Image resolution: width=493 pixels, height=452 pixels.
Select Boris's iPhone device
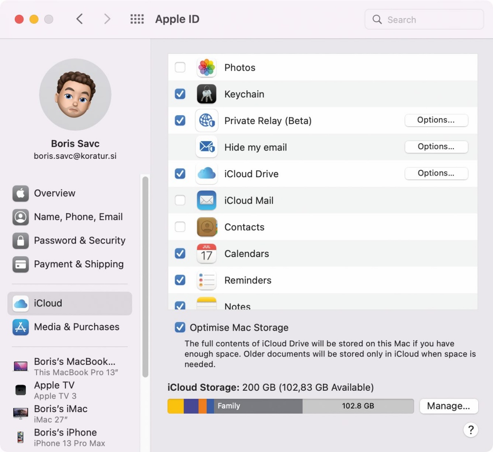(x=70, y=437)
